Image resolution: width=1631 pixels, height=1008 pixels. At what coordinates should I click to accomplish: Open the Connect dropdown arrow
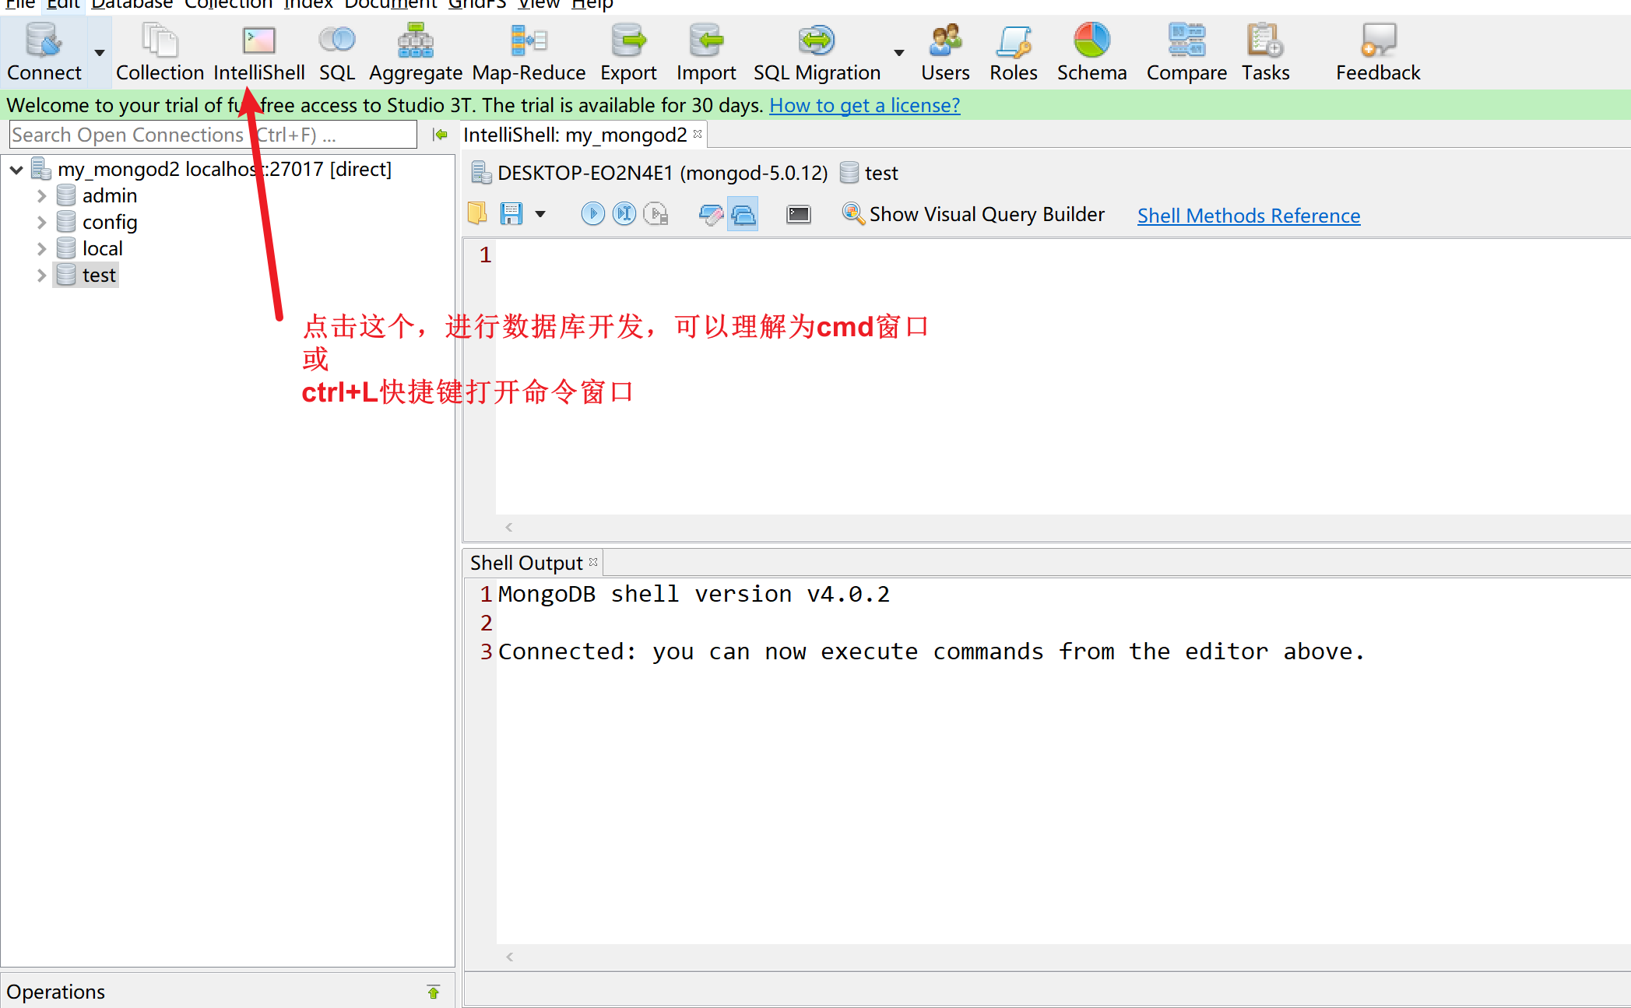(100, 53)
